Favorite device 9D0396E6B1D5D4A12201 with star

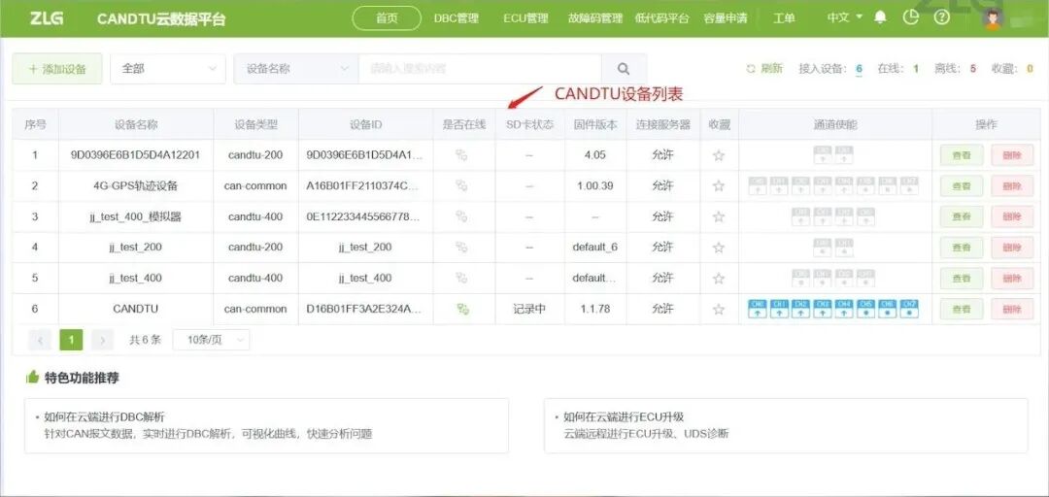pyautogui.click(x=719, y=155)
